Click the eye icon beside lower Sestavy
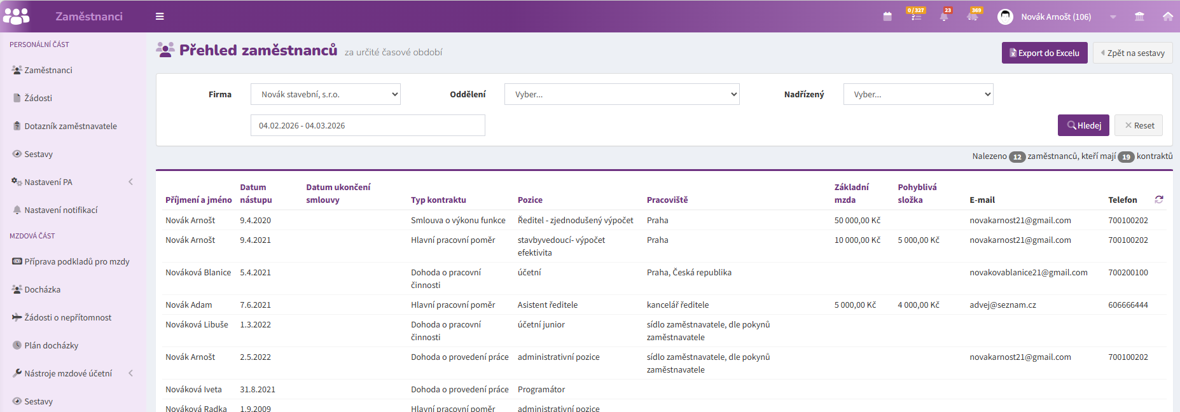 [x=17, y=401]
